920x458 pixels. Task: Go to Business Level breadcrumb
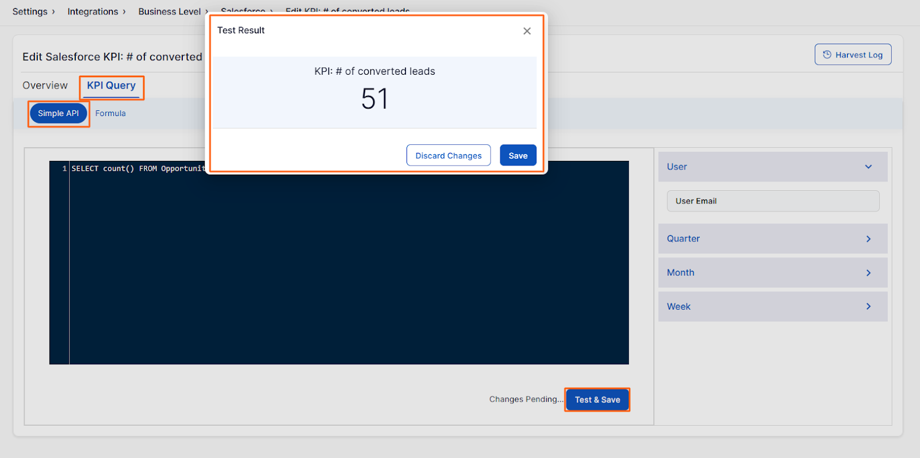click(170, 11)
